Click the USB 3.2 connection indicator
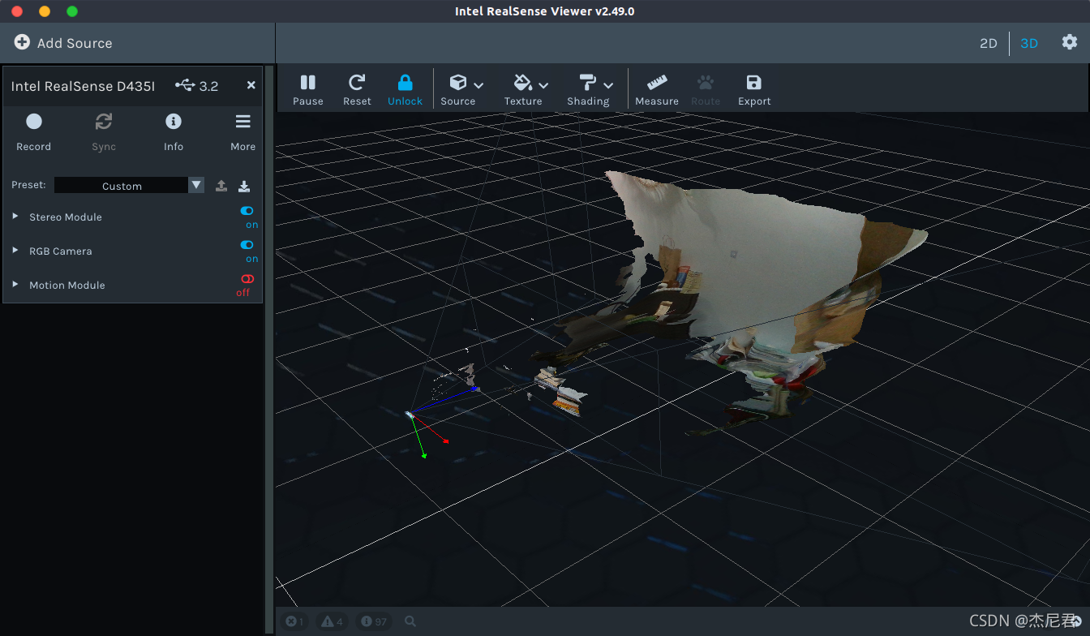Screen dimensions: 1090x636 [x=197, y=85]
